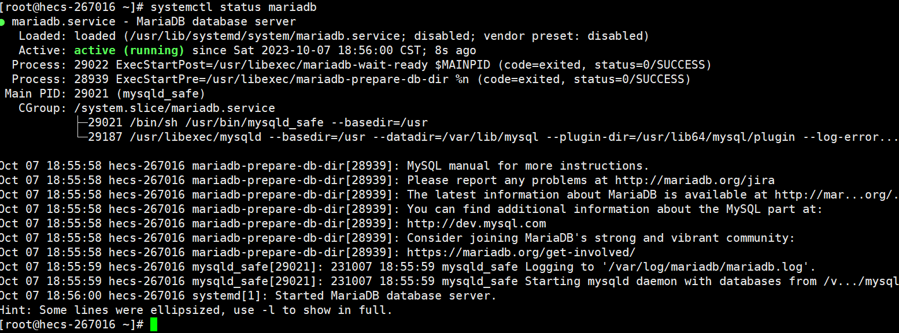899x333 pixels.
Task: Click the http://mariadb.org/jira URL
Action: (x=694, y=180)
